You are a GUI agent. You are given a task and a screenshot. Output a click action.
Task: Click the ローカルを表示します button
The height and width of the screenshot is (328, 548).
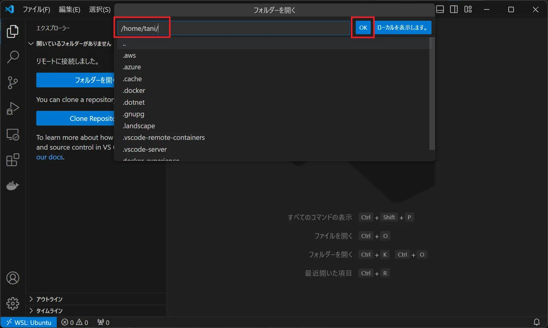[x=403, y=27]
